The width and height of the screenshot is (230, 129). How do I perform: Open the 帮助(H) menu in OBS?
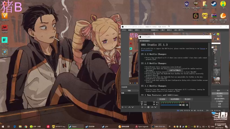click(169, 30)
